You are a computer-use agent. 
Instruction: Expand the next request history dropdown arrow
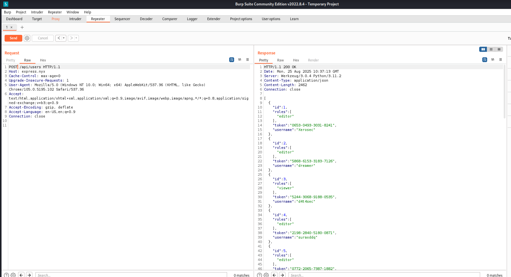click(x=76, y=38)
